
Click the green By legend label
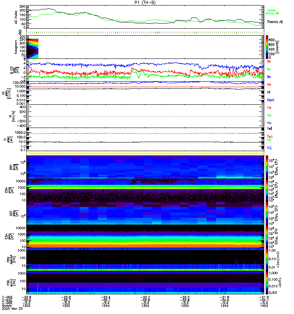[269, 69]
